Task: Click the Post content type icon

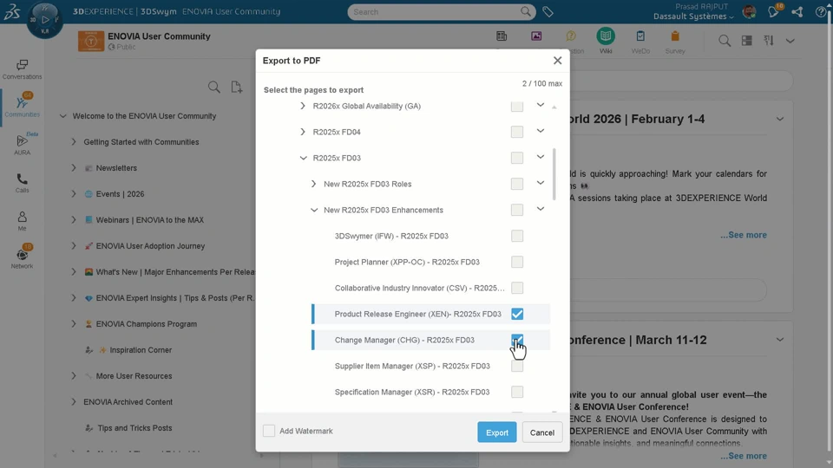Action: click(502, 36)
